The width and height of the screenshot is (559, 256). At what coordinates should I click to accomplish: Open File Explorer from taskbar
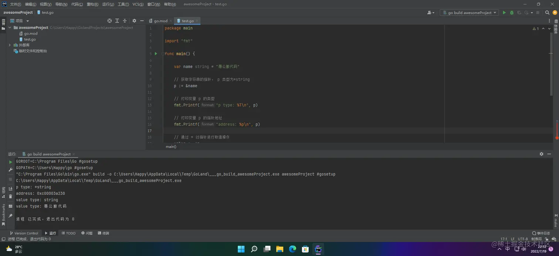point(279,249)
